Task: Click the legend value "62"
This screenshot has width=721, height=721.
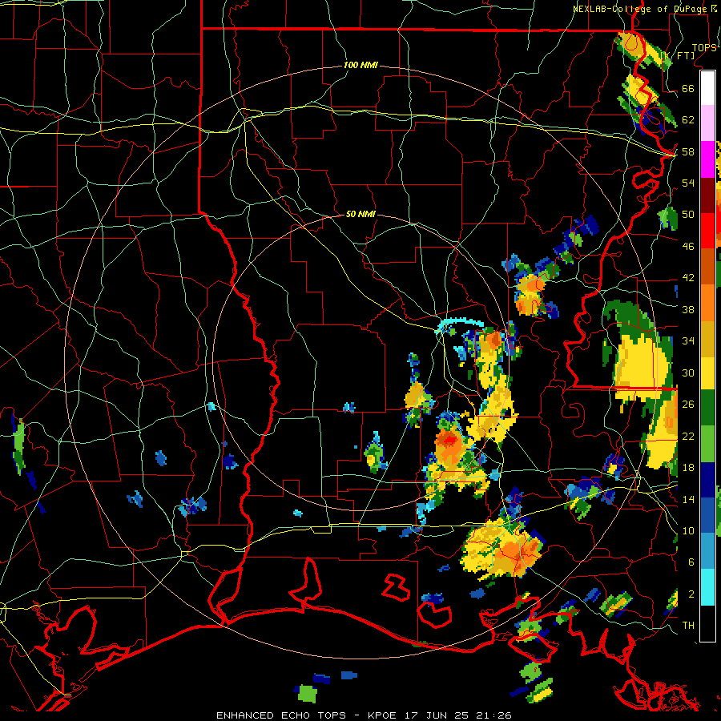Action: [688, 120]
